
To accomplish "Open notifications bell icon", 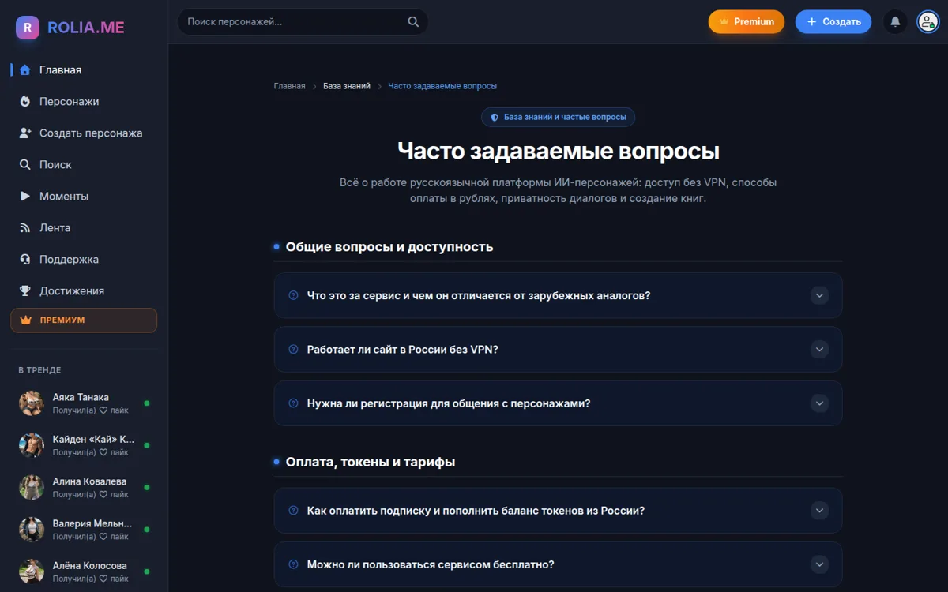I will click(895, 22).
